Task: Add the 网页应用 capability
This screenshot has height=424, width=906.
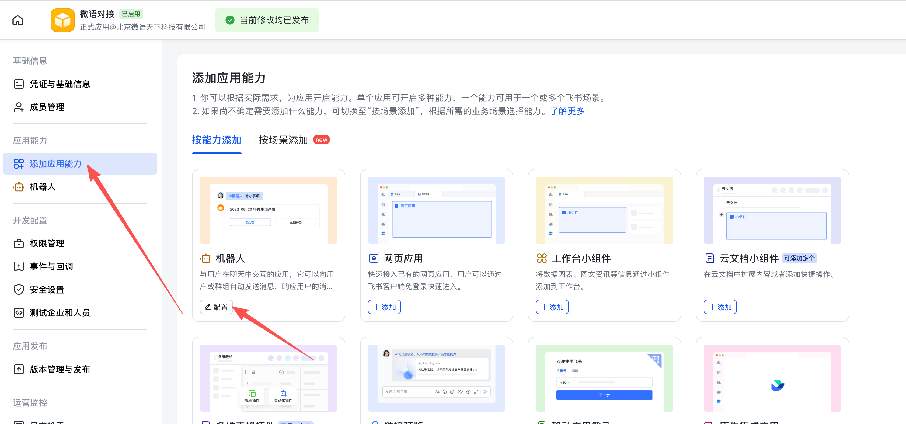Action: (384, 307)
